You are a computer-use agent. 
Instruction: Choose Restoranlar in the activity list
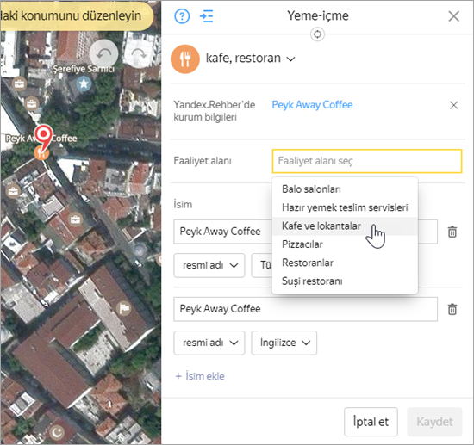click(345, 263)
